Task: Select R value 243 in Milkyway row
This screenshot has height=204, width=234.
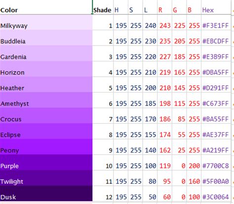Action: click(x=164, y=22)
